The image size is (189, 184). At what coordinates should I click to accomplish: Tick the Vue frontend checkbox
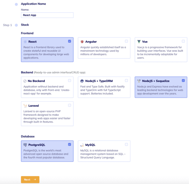click(x=183, y=41)
